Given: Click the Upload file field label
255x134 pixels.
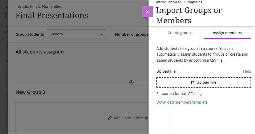Looking at the screenshot, I should click(166, 71).
